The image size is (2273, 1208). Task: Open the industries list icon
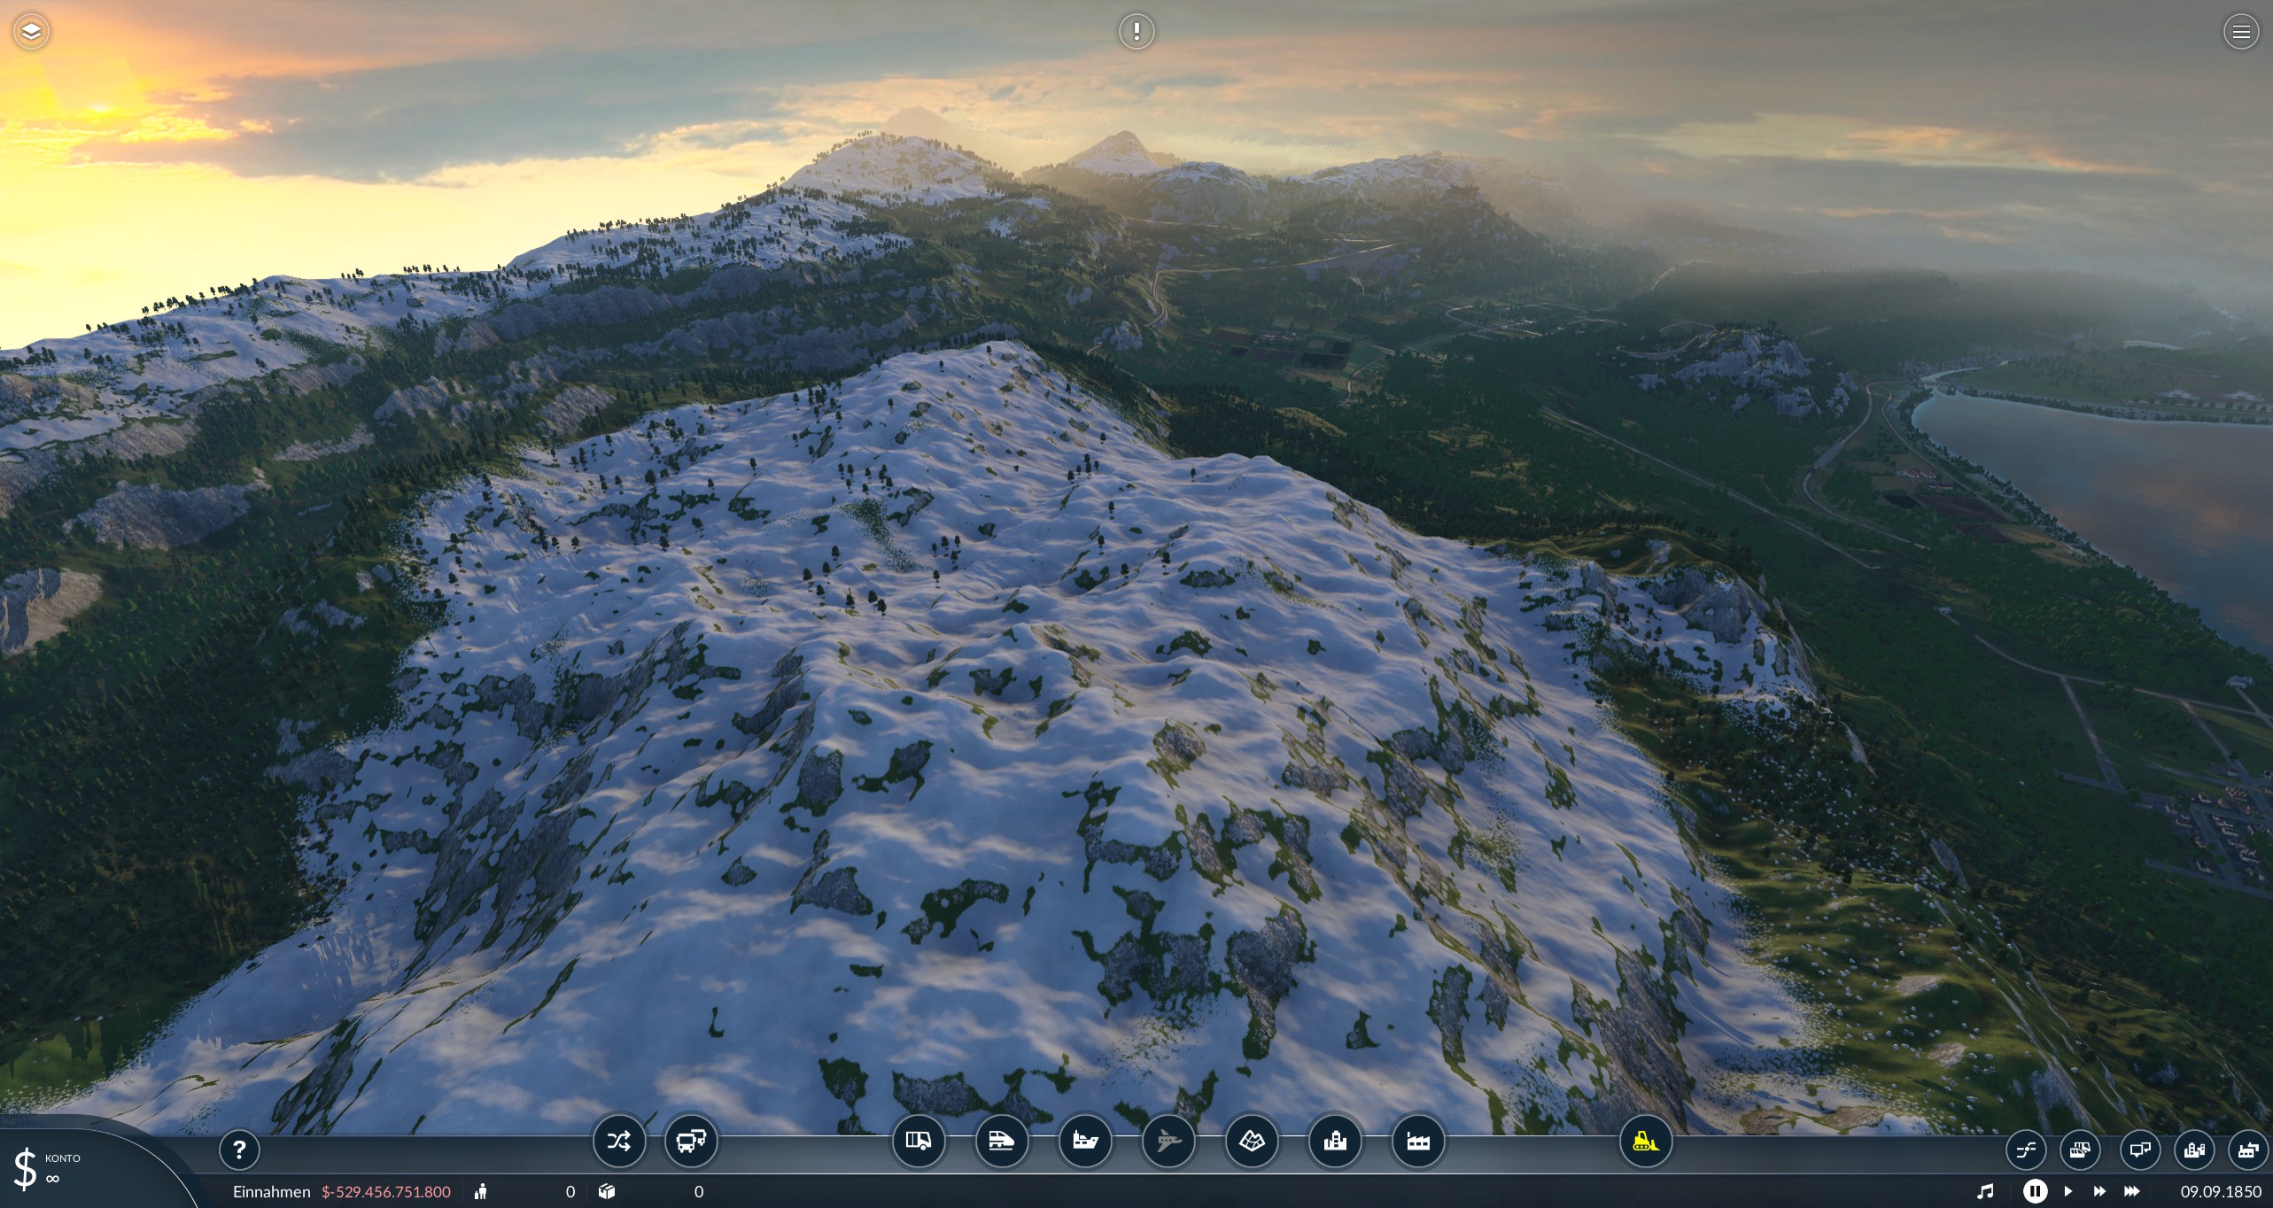[x=2248, y=1150]
